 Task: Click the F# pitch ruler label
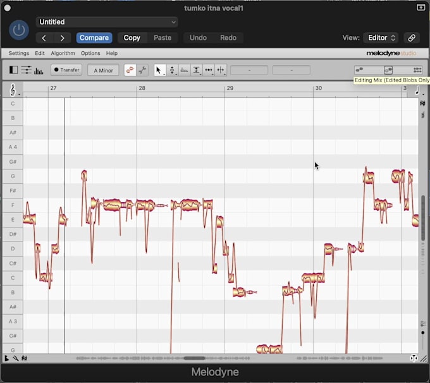click(13, 190)
